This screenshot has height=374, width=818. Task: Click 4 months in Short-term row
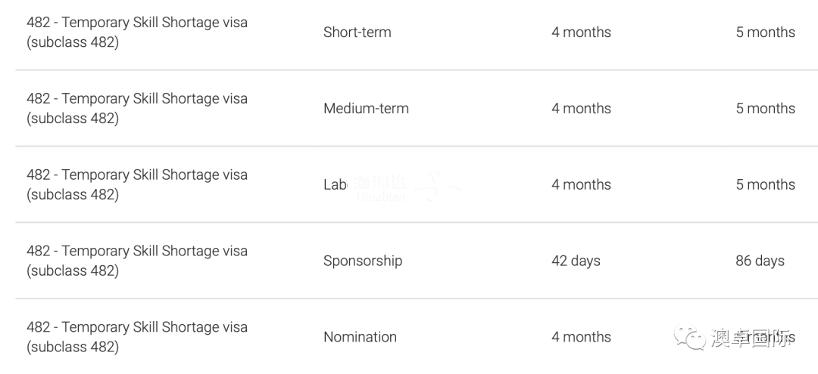tap(581, 32)
